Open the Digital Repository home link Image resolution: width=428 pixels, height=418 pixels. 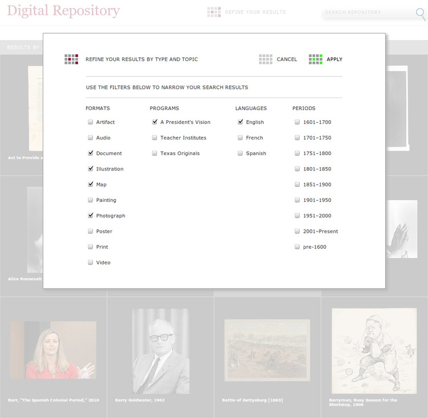[63, 11]
